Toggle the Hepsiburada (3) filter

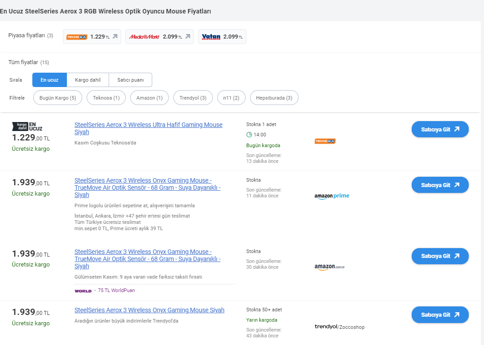(274, 98)
